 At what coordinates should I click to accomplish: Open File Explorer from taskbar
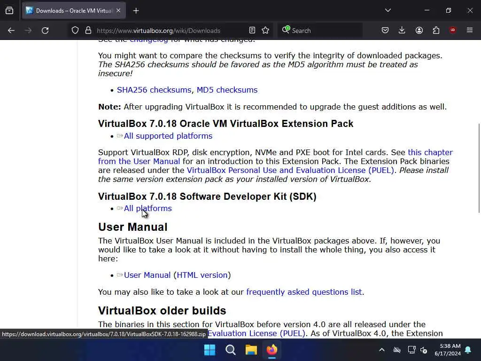click(x=251, y=350)
